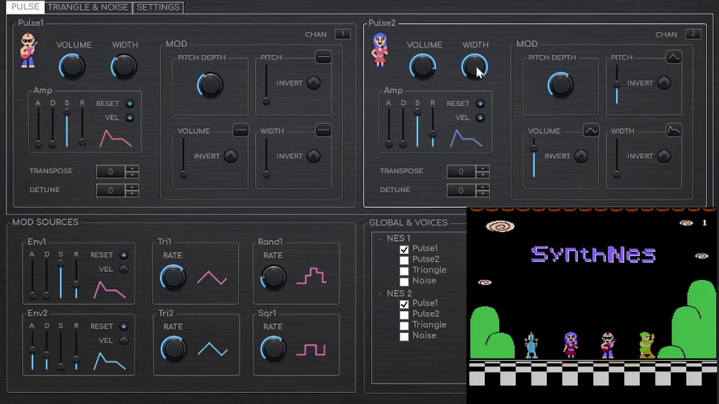This screenshot has width=719, height=404.
Task: Open the SETTINGS tab
Action: [x=158, y=7]
